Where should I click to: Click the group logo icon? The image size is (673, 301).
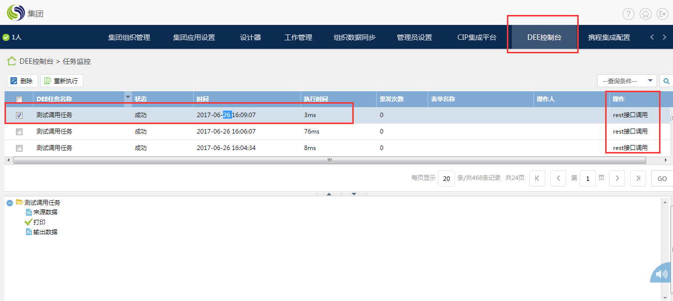15,13
